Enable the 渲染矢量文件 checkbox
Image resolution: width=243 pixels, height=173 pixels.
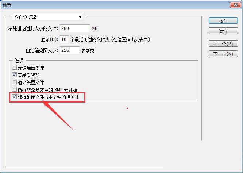(x=14, y=82)
